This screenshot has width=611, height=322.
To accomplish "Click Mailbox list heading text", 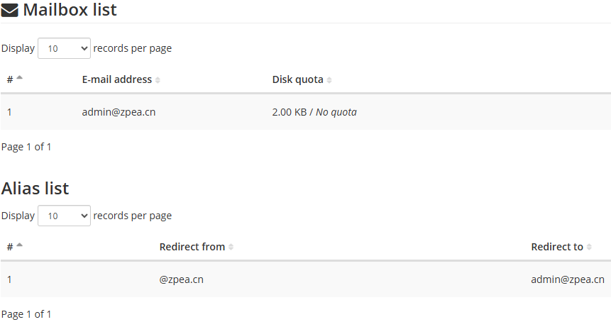I will [70, 10].
